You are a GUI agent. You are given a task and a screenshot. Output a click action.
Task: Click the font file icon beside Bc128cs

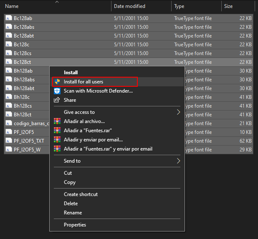pyautogui.click(x=8, y=53)
